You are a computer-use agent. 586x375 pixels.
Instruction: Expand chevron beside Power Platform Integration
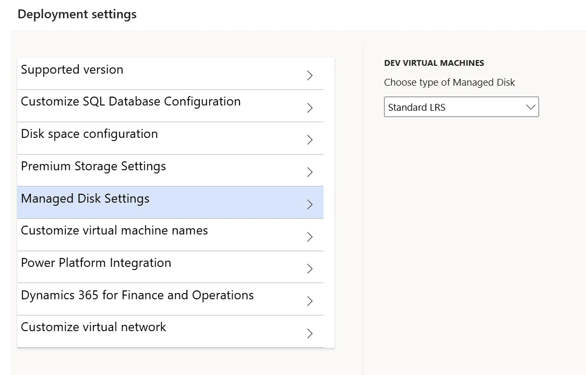(310, 269)
